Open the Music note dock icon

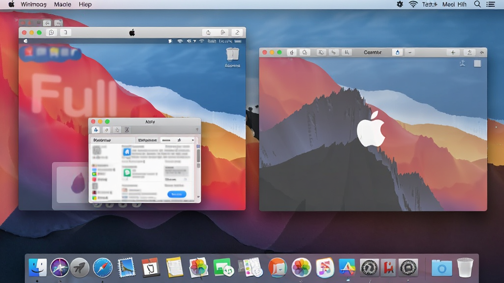tap(325, 267)
